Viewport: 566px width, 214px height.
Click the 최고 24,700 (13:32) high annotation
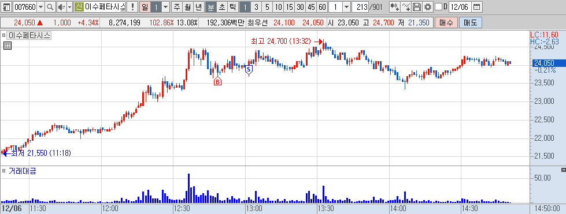280,42
